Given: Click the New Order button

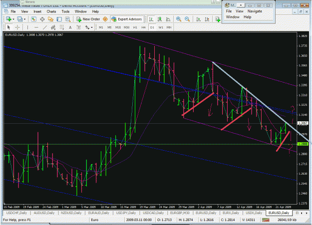Looking at the screenshot, I should (88, 19).
